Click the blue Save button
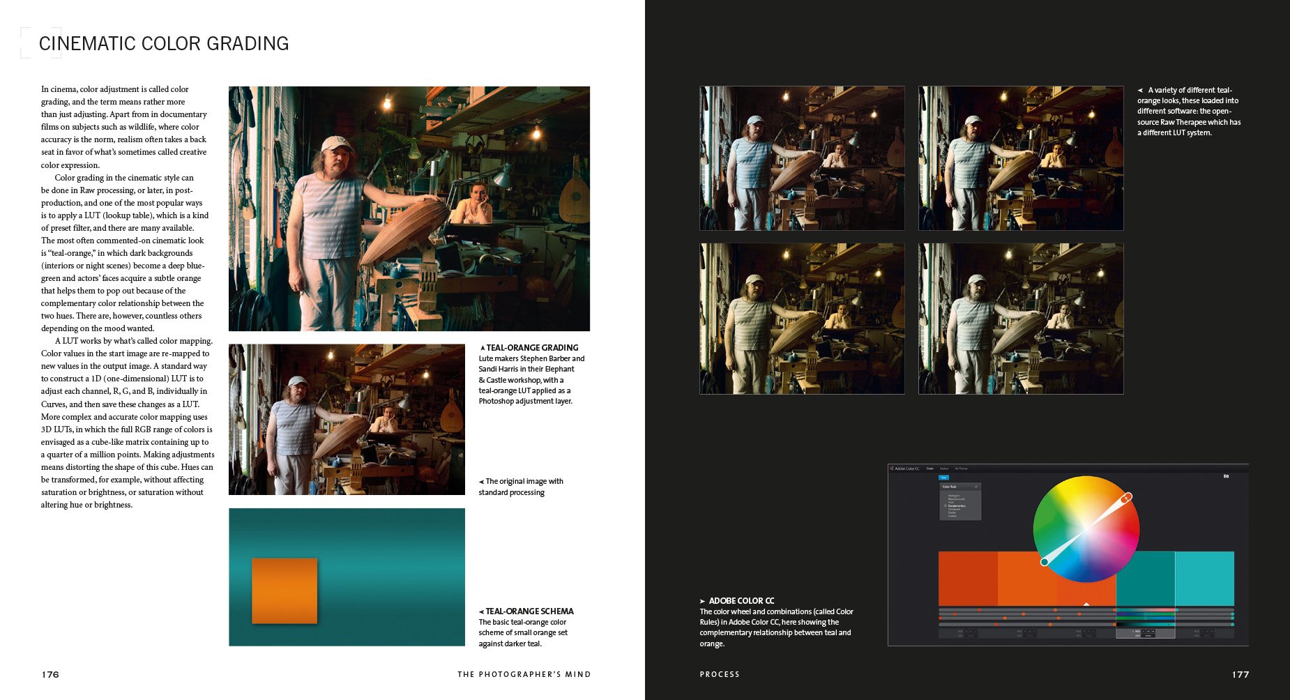 [x=943, y=478]
